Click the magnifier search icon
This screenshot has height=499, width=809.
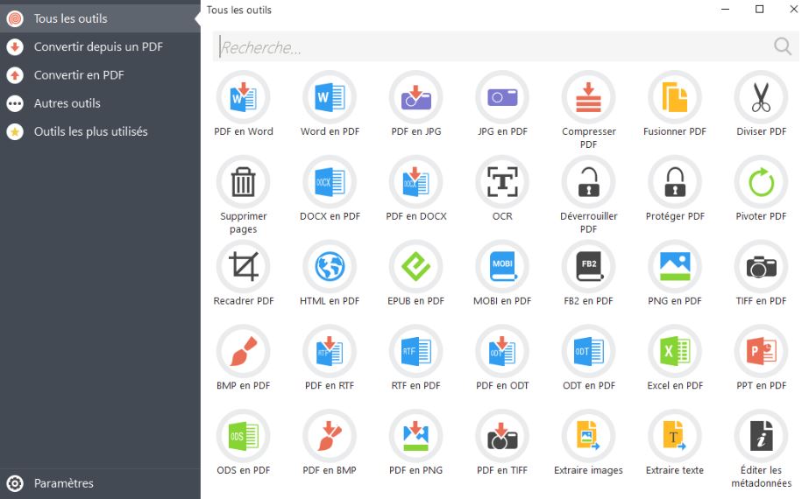click(783, 46)
